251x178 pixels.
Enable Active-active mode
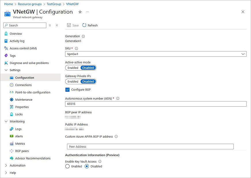[72, 68]
